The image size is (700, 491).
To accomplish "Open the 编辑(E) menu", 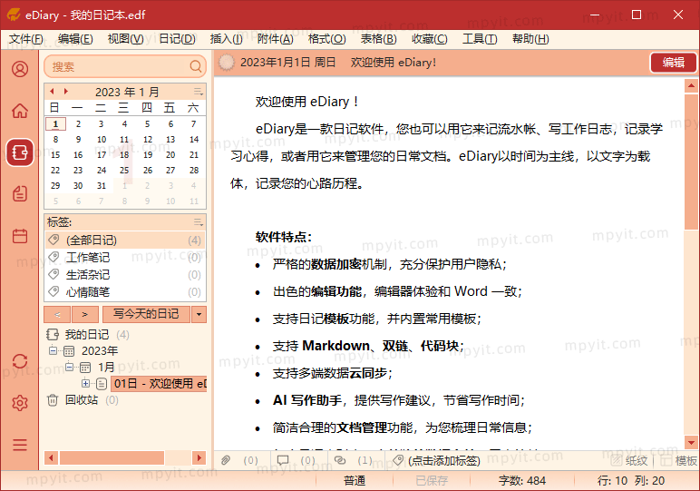I will [x=75, y=39].
